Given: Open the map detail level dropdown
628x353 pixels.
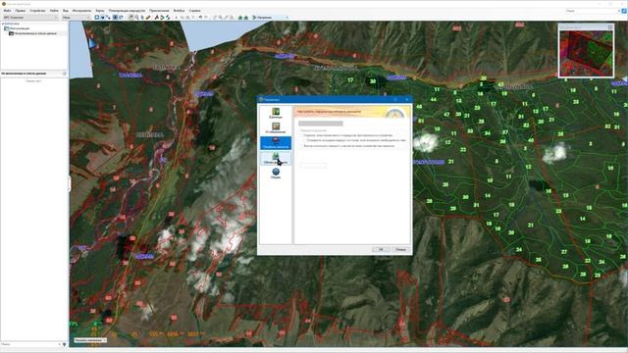Looking at the screenshot, I should (77, 18).
